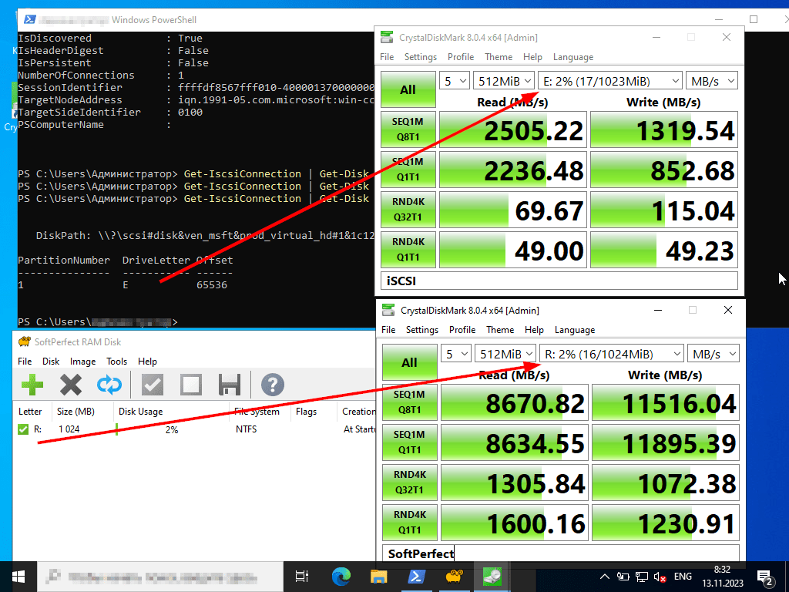Click the empty square toolbar icon
This screenshot has height=592, width=789.
click(x=191, y=385)
